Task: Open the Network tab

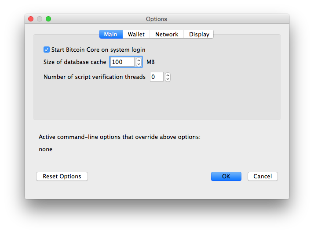Action: (167, 34)
